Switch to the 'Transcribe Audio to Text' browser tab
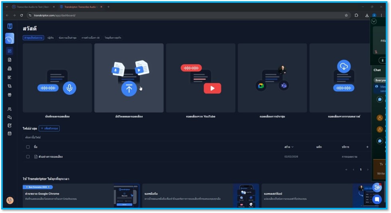The height and width of the screenshot is (213, 391). coord(33,7)
